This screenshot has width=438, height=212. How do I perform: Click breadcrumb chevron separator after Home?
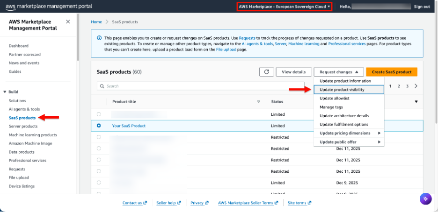(x=107, y=22)
